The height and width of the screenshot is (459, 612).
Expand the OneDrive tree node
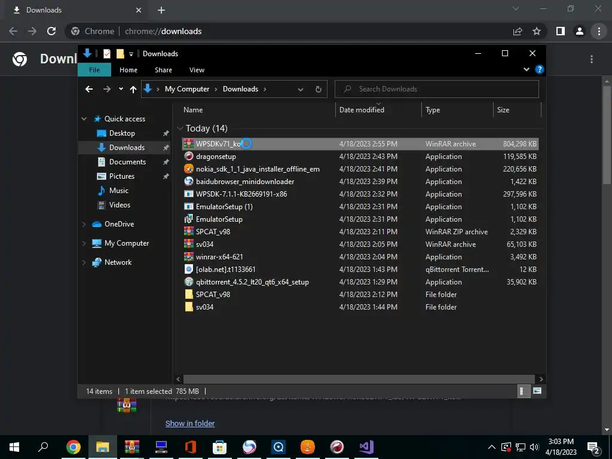click(x=84, y=224)
